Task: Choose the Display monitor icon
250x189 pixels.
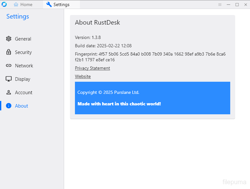Action: pyautogui.click(x=9, y=79)
